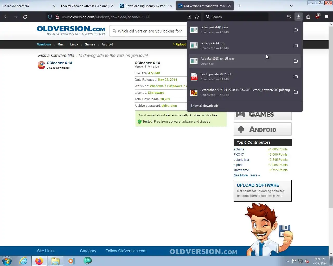
Task: Show folder for AdbeRdr1013_en_US.exe download
Action: point(296,61)
